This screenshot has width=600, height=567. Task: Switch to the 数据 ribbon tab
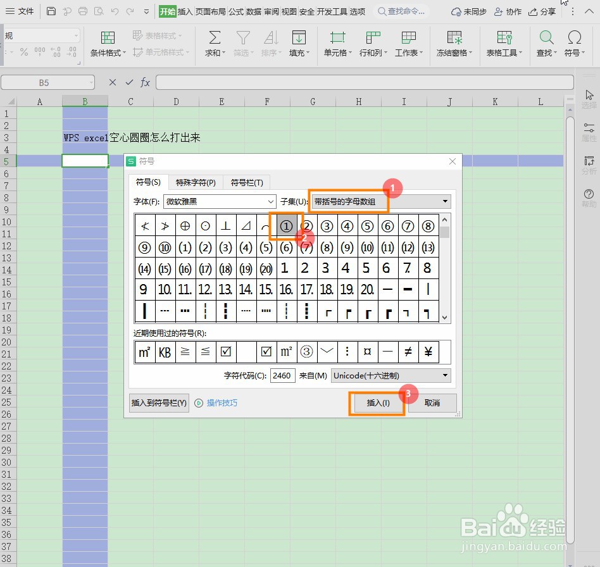(x=254, y=12)
